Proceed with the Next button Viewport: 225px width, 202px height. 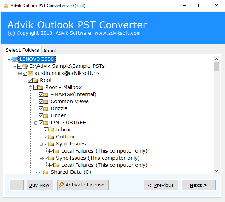[x=199, y=185]
